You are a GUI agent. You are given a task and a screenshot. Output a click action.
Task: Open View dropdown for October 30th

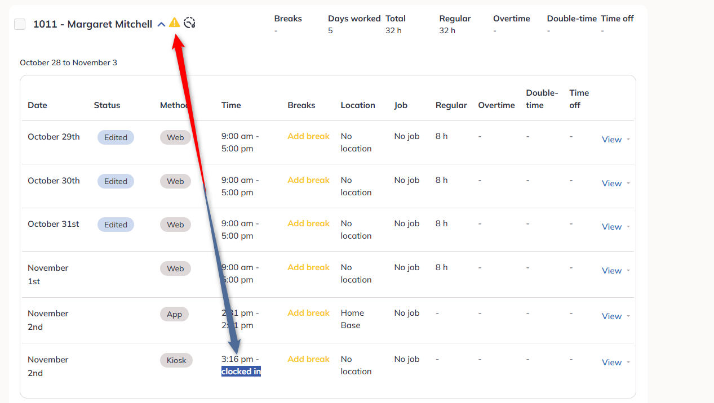[x=616, y=183]
